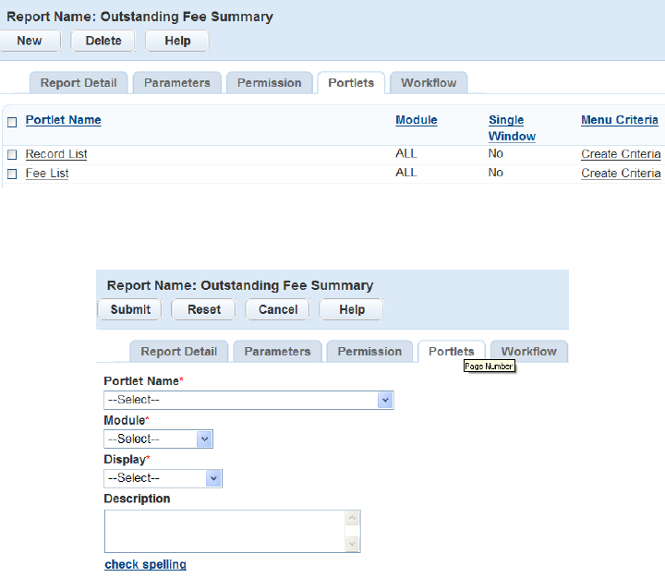Cancel the portlet form

click(278, 309)
